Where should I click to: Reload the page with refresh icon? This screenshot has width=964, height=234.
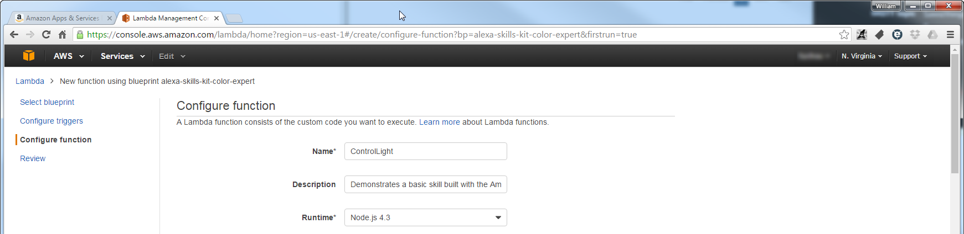tap(46, 34)
